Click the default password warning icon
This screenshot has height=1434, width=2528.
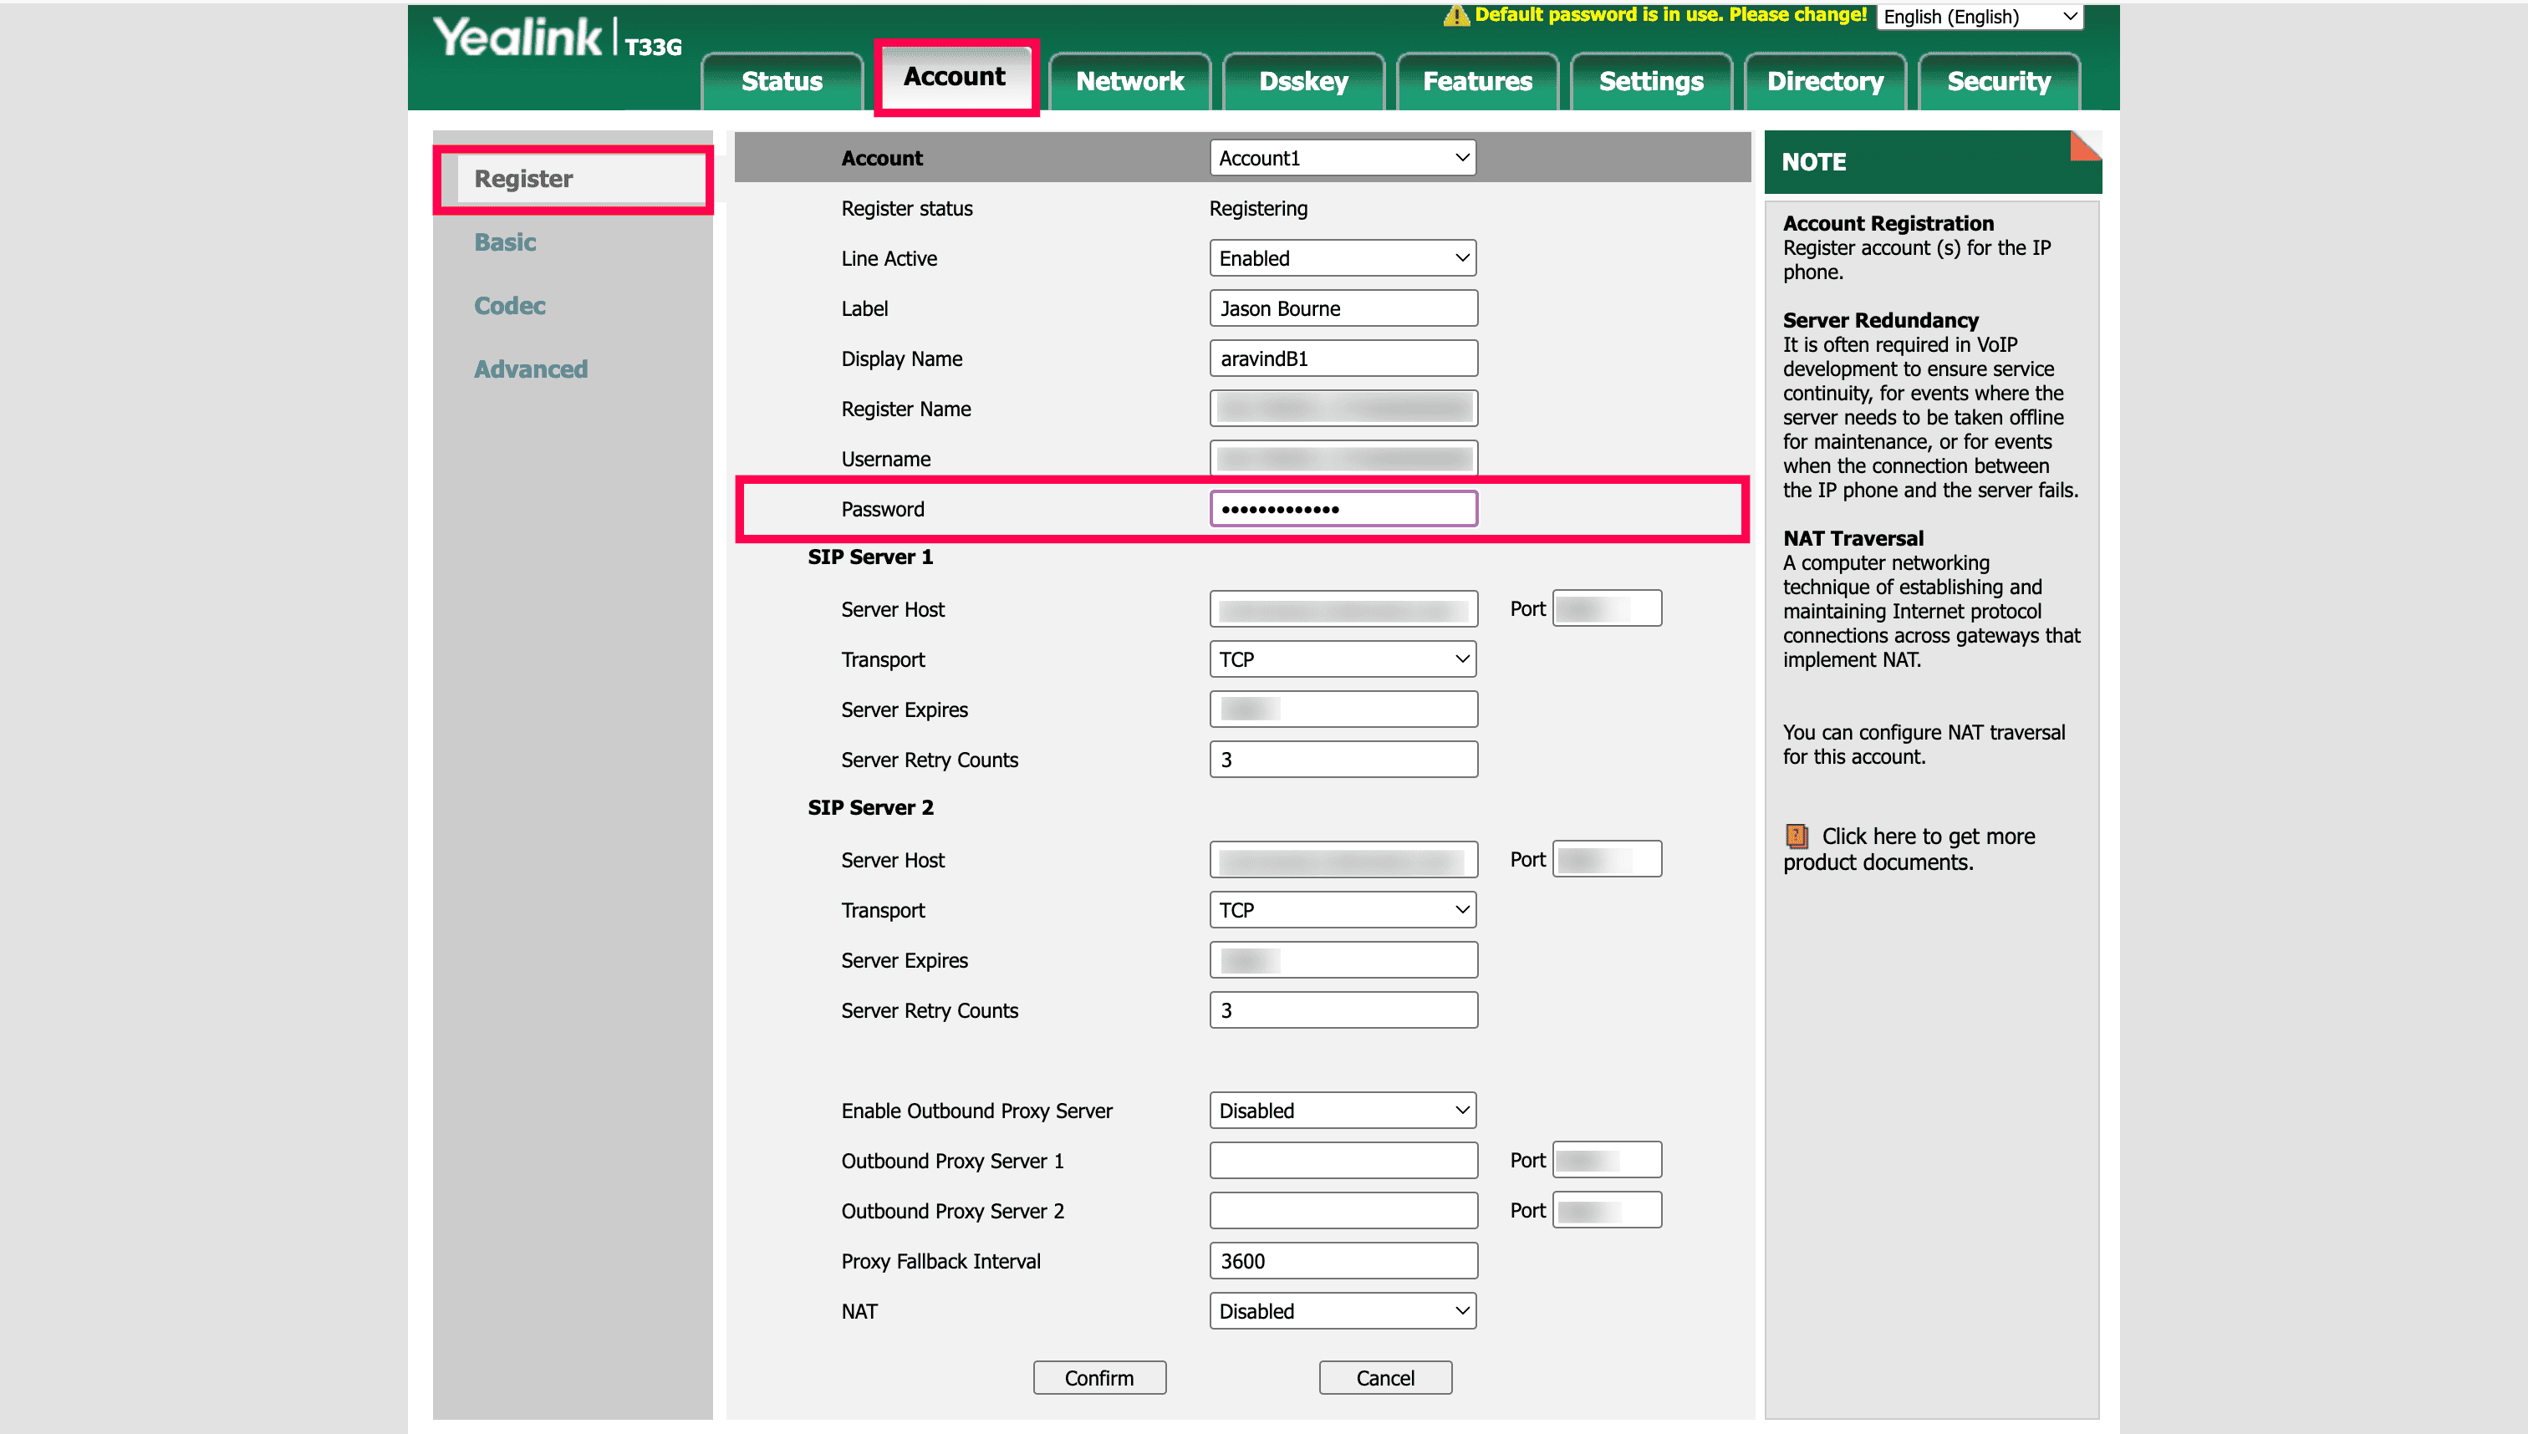coord(1455,16)
